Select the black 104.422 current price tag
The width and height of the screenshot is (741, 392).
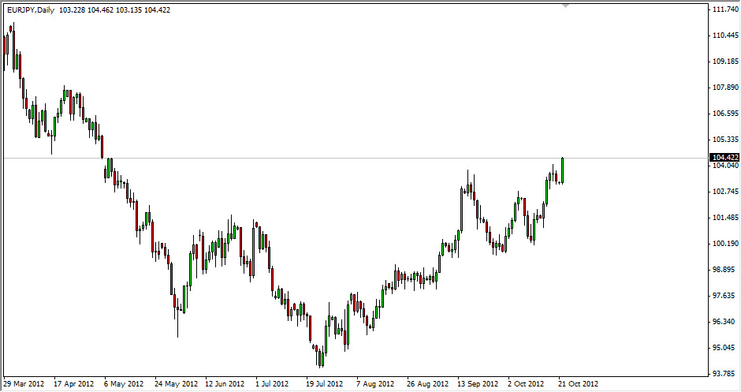(724, 158)
